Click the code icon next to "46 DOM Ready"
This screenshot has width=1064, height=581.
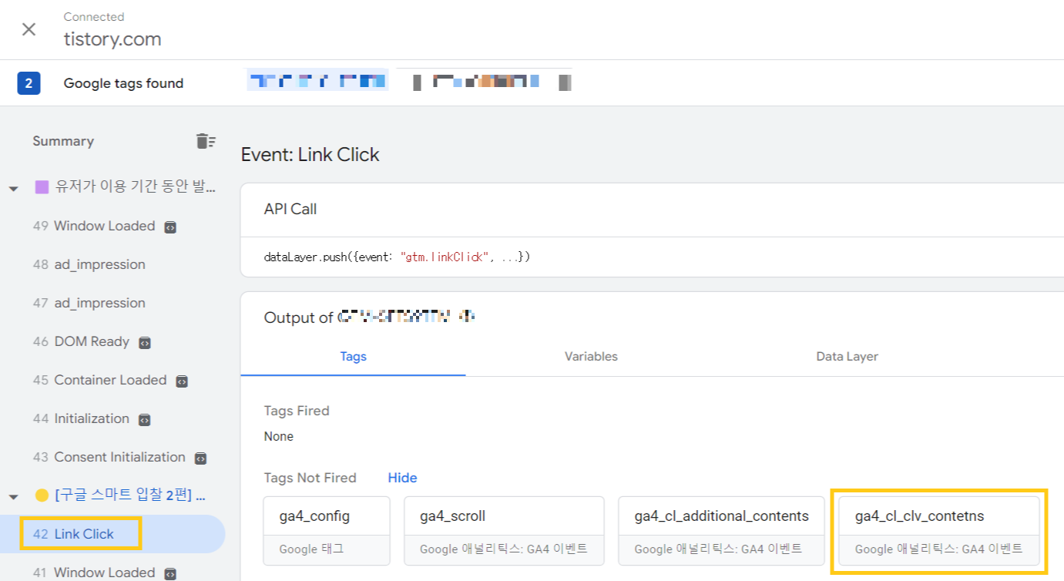[144, 341]
